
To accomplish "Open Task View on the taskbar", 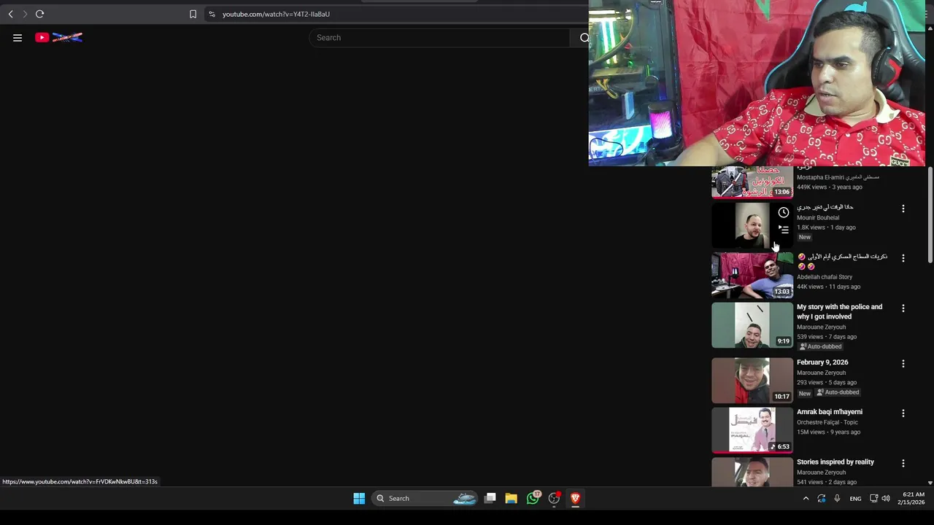I will pyautogui.click(x=490, y=498).
